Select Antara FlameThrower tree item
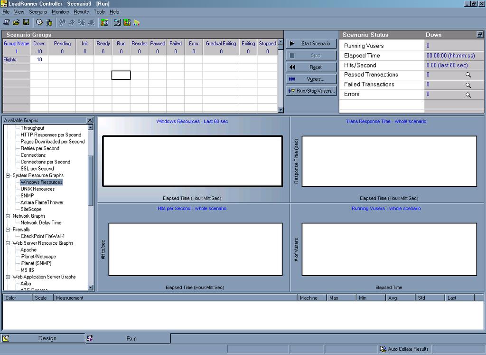This screenshot has width=486, height=355. [x=42, y=202]
